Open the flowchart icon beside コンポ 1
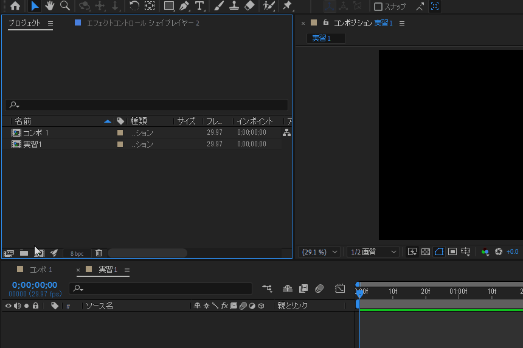Viewport: 523px width, 348px height. pos(286,132)
